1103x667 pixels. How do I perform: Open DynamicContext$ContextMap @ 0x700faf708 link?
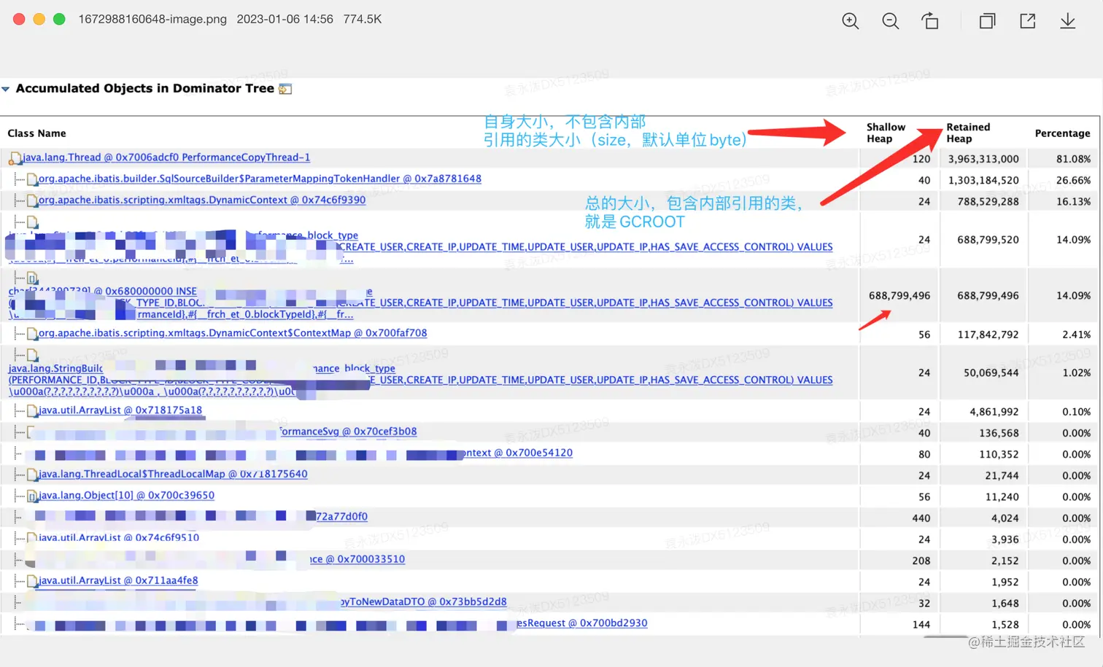(x=233, y=333)
